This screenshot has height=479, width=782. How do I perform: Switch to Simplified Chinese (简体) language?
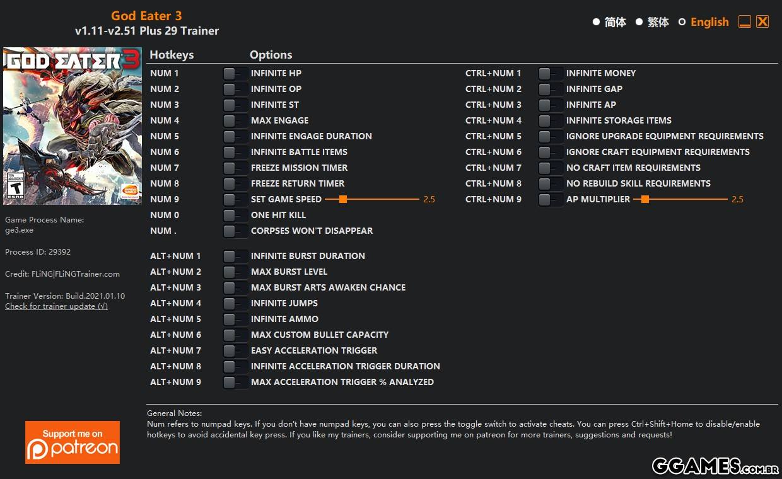click(596, 22)
